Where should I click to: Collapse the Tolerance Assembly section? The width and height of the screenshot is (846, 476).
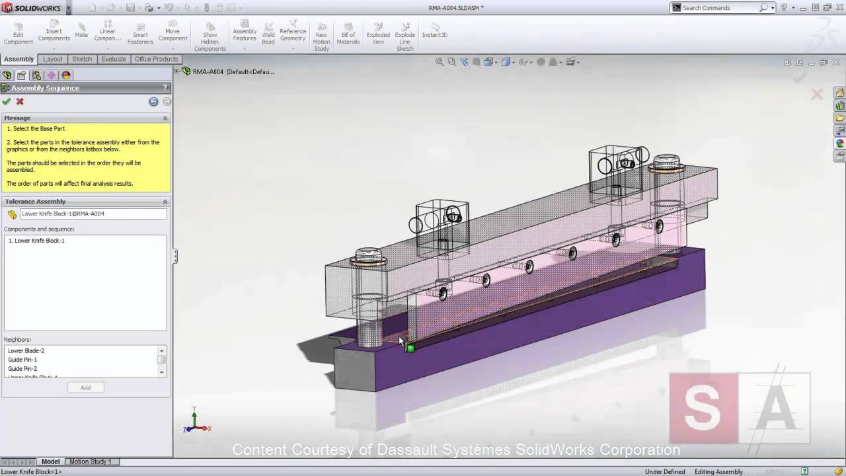165,202
